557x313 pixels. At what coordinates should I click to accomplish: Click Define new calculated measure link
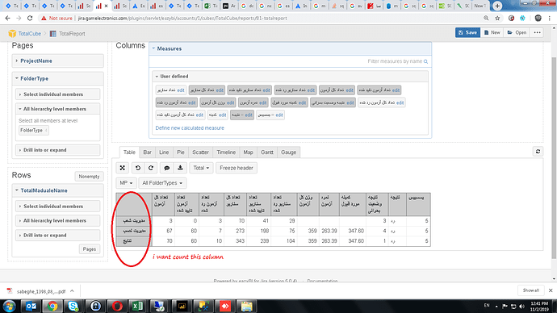coord(190,128)
